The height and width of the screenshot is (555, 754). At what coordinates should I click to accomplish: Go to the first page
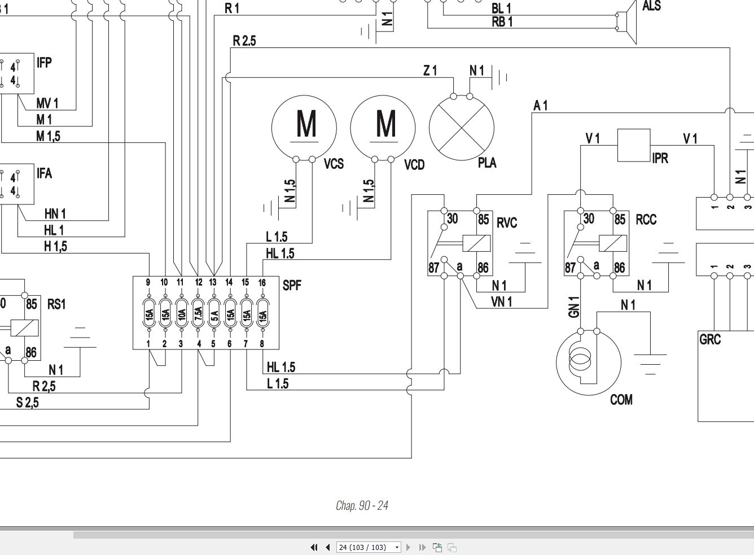coord(314,547)
